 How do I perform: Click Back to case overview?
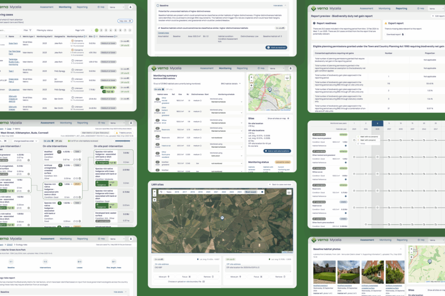(x=280, y=185)
